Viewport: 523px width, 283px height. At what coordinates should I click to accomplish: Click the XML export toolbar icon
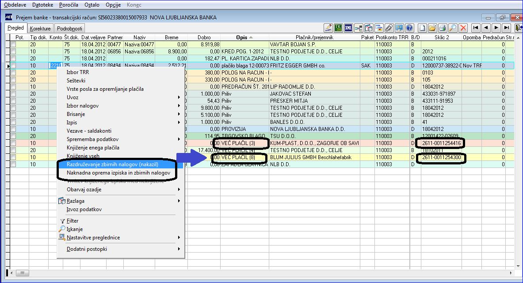[348, 28]
